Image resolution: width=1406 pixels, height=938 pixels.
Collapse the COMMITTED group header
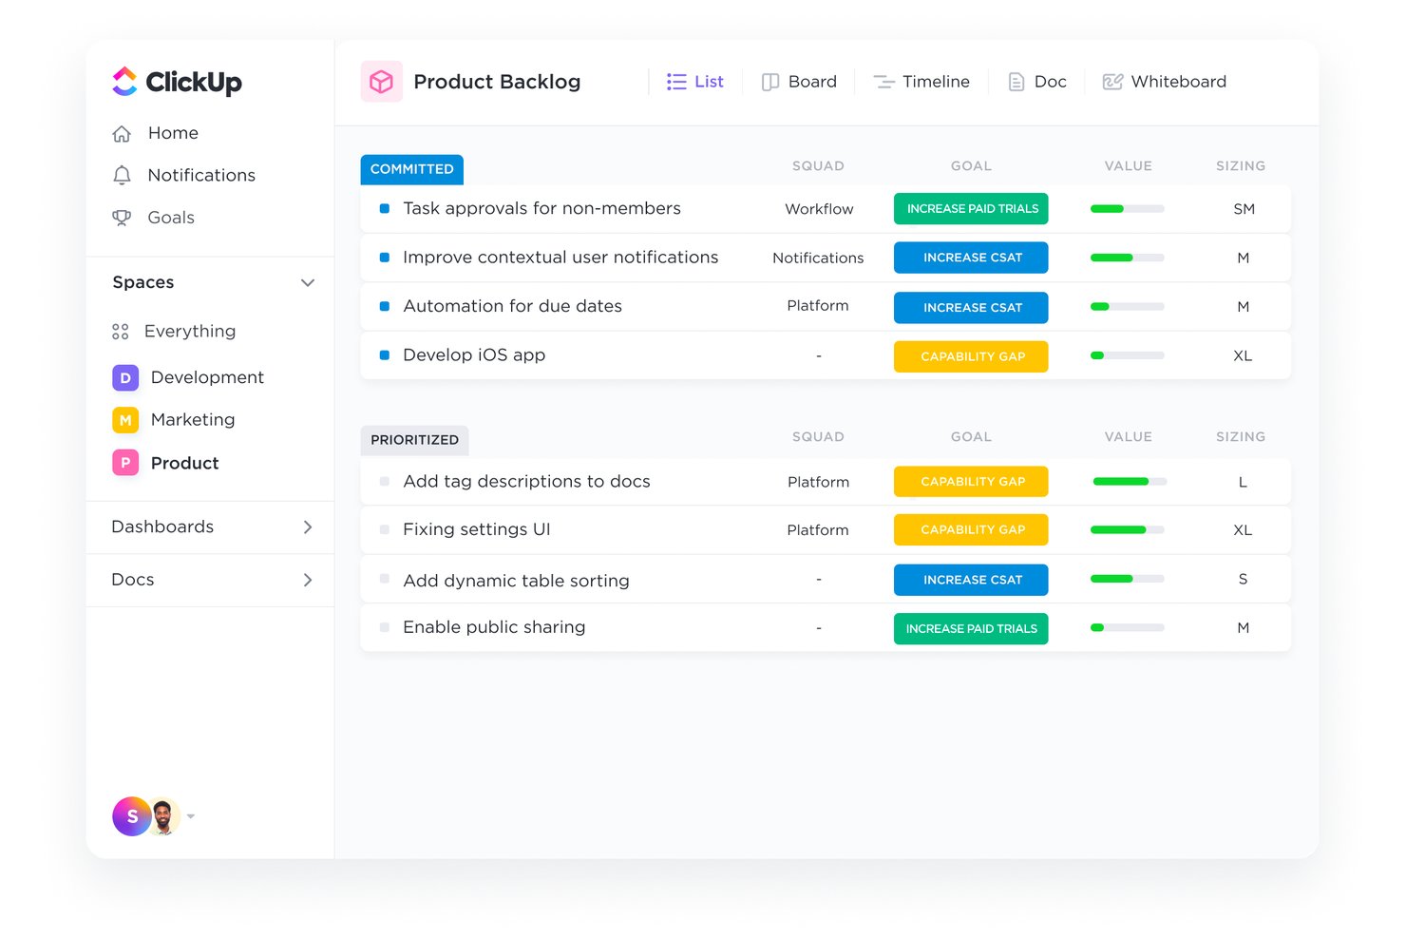click(x=412, y=169)
